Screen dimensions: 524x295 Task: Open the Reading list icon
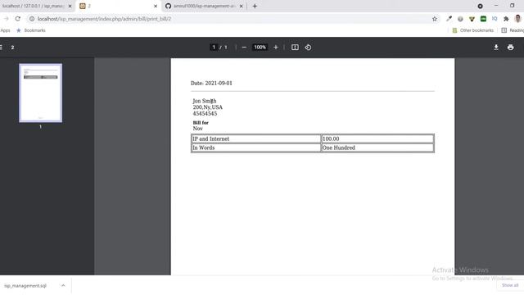504,30
